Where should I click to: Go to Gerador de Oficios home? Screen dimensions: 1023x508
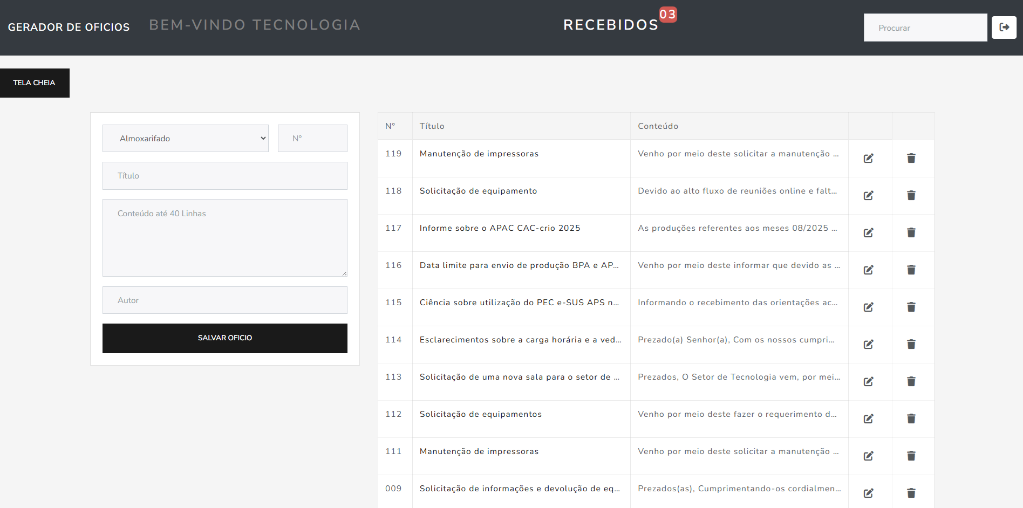click(69, 27)
